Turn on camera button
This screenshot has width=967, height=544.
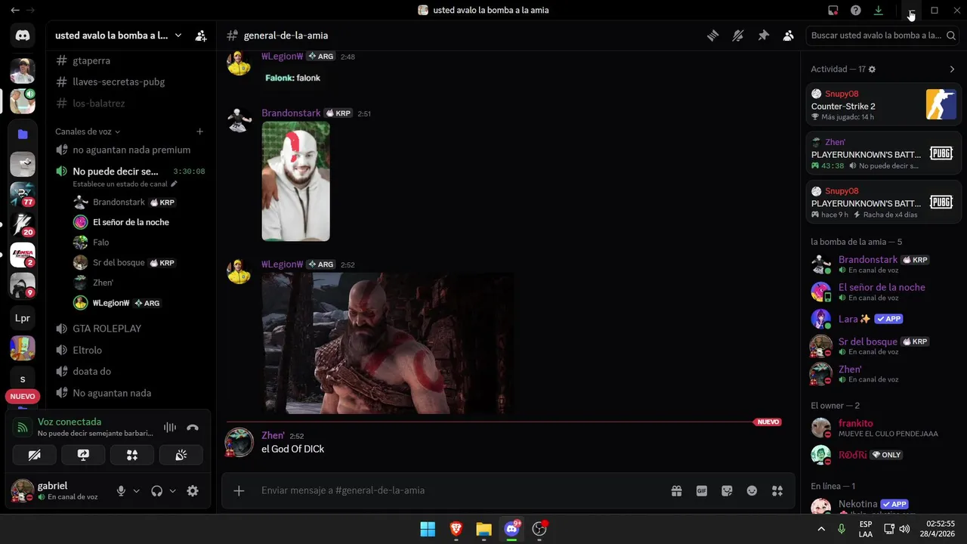(x=34, y=455)
